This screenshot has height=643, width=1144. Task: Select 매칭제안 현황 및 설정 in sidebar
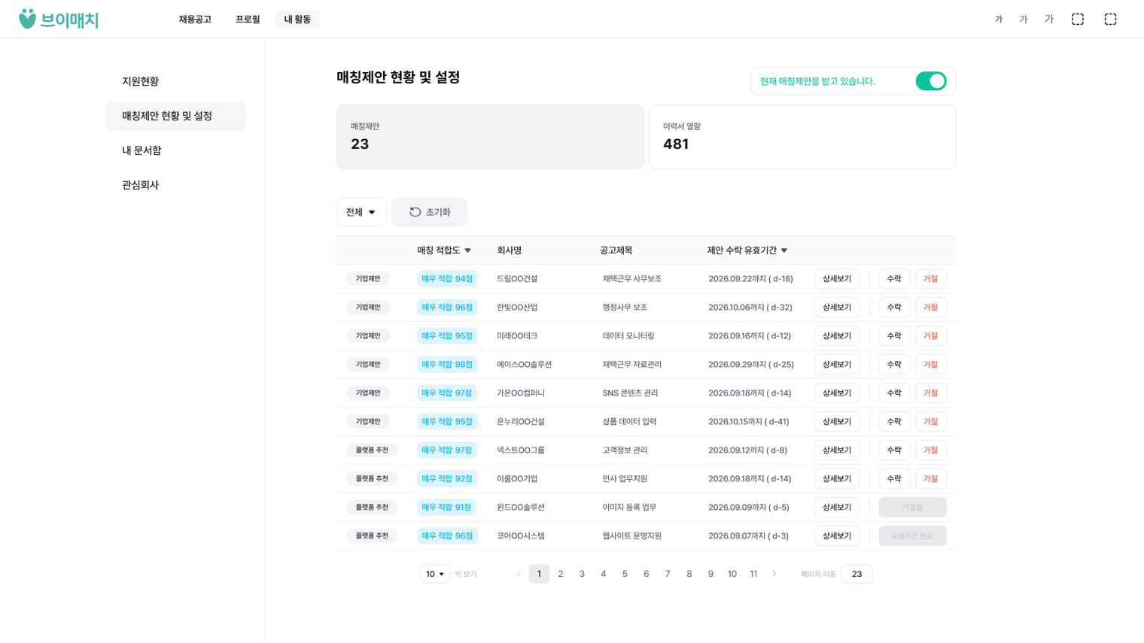(x=175, y=116)
